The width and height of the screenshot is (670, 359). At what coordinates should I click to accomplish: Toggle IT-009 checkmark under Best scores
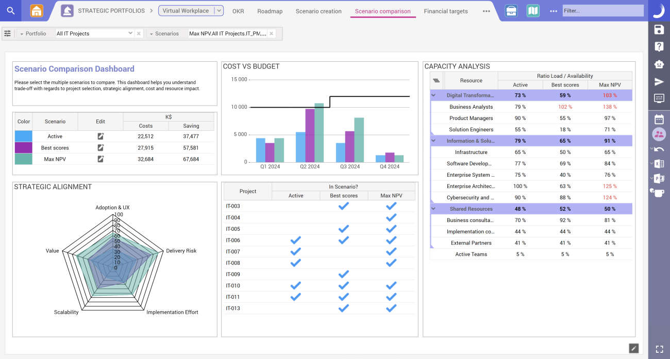(x=343, y=274)
